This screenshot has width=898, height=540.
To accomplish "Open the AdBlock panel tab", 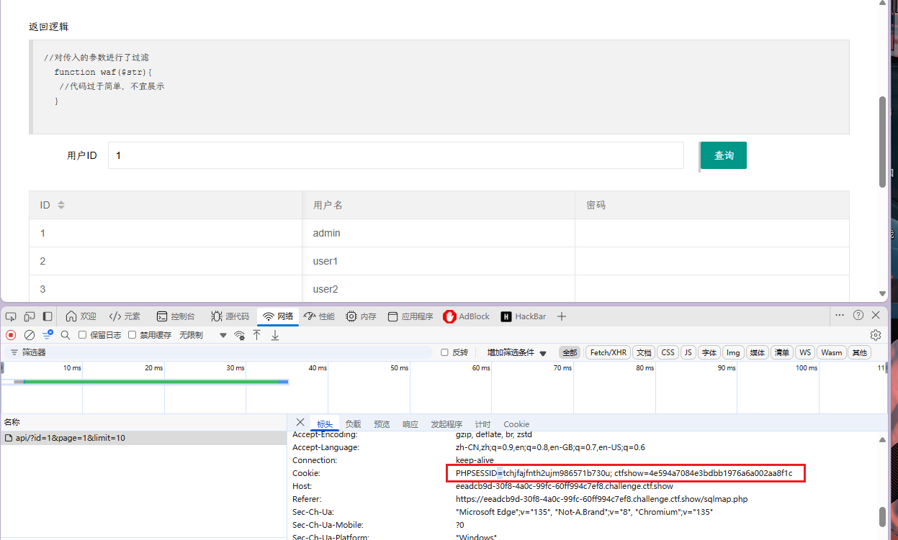I will pos(466,316).
